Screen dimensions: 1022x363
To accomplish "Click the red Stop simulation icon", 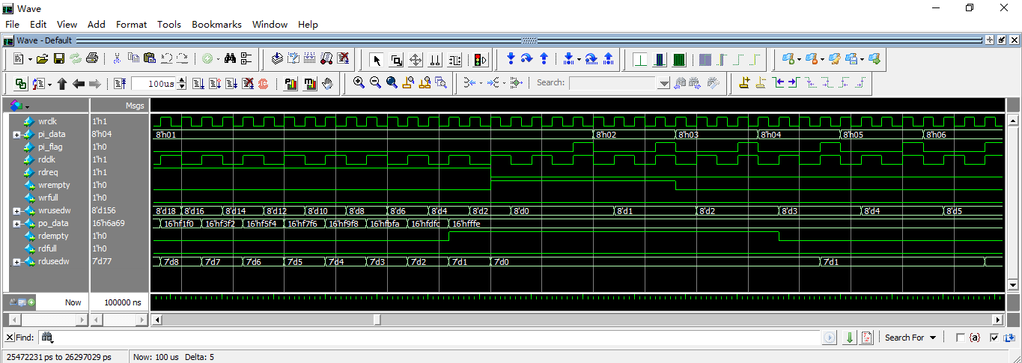I will click(x=264, y=84).
